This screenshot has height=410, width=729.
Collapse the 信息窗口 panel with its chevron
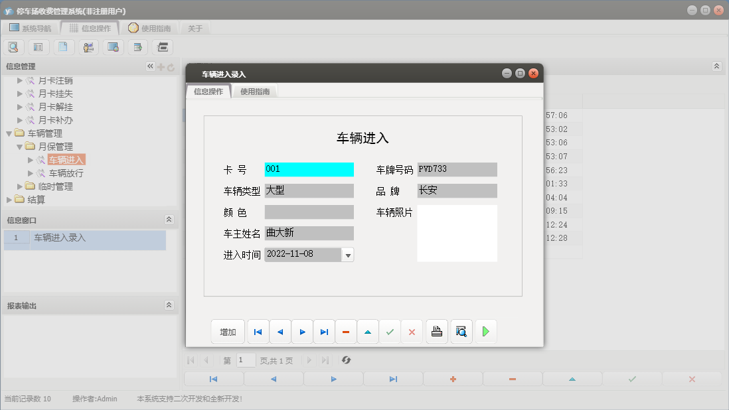(168, 219)
